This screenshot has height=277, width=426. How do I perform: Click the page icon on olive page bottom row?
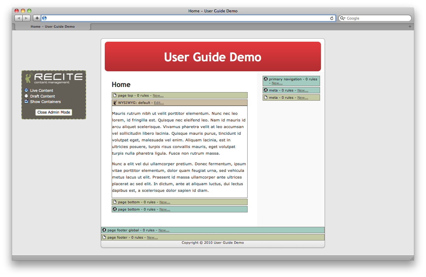pos(115,202)
